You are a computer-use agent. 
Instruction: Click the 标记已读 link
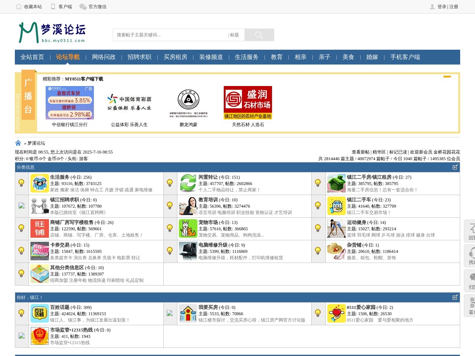point(398,152)
